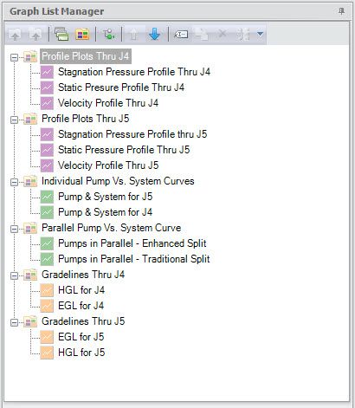Collapse Individual Pump Vs. System Curves group
The width and height of the screenshot is (355, 408).
pos(14,182)
